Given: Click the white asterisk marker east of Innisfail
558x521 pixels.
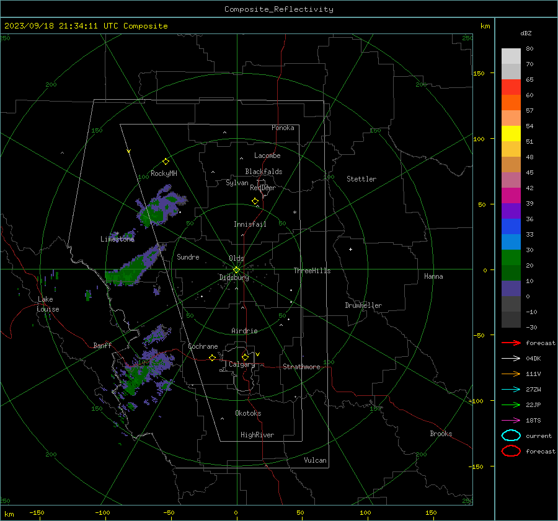Looking at the screenshot, I should (x=294, y=212).
